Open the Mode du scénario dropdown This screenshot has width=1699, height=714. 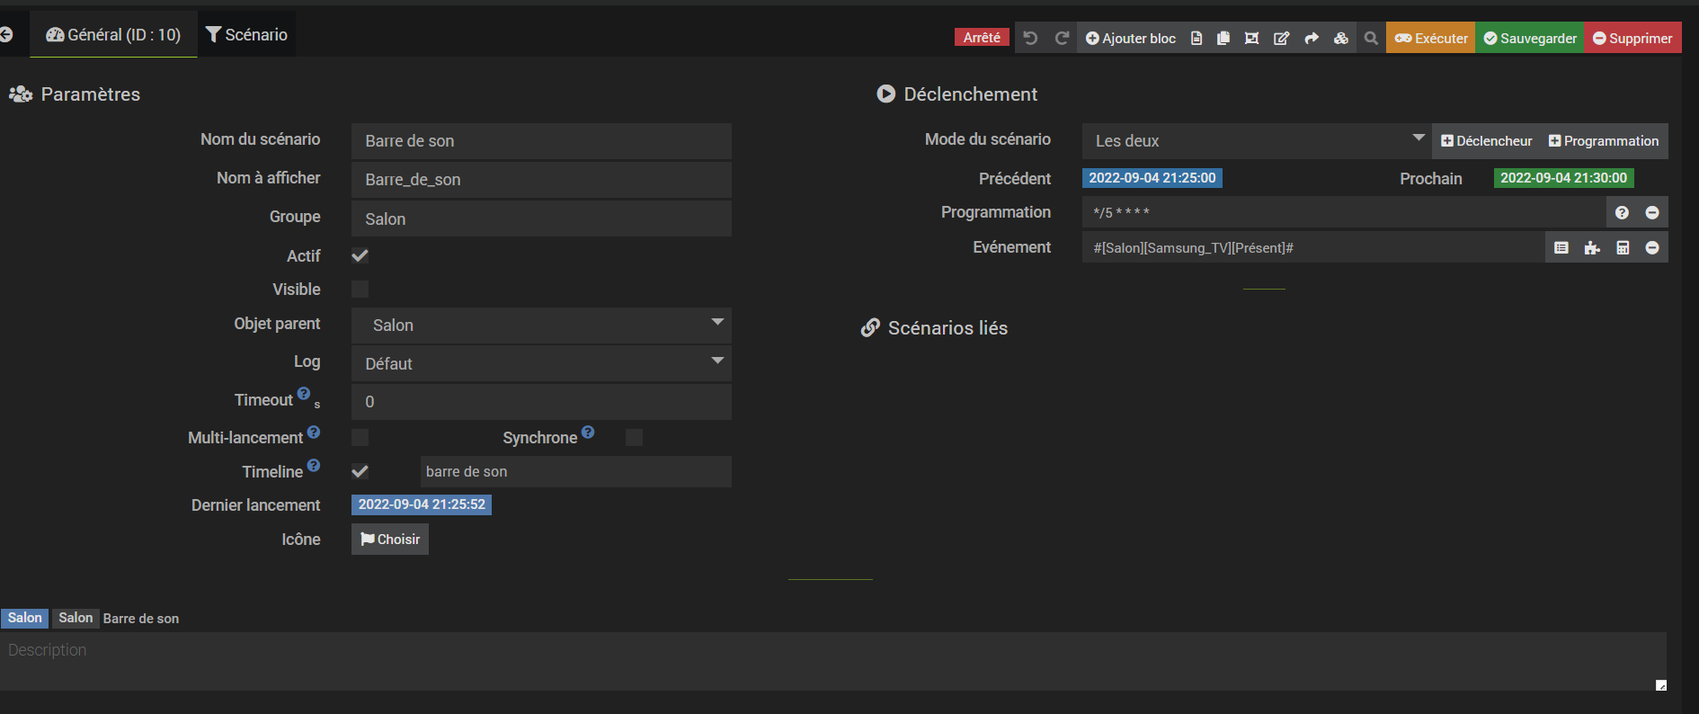(1257, 140)
